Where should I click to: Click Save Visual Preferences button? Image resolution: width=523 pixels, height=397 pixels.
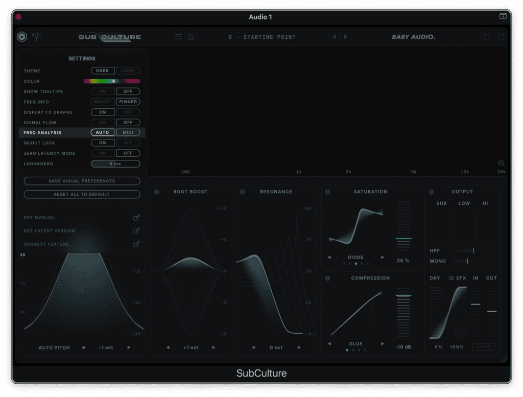(x=82, y=181)
